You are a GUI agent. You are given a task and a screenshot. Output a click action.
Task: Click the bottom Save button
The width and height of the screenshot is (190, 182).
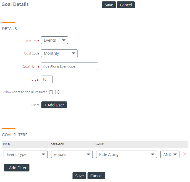(x=79, y=176)
